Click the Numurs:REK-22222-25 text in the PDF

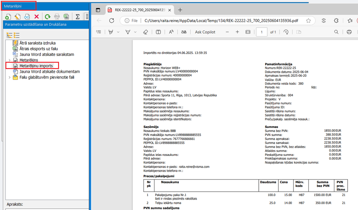(280, 68)
